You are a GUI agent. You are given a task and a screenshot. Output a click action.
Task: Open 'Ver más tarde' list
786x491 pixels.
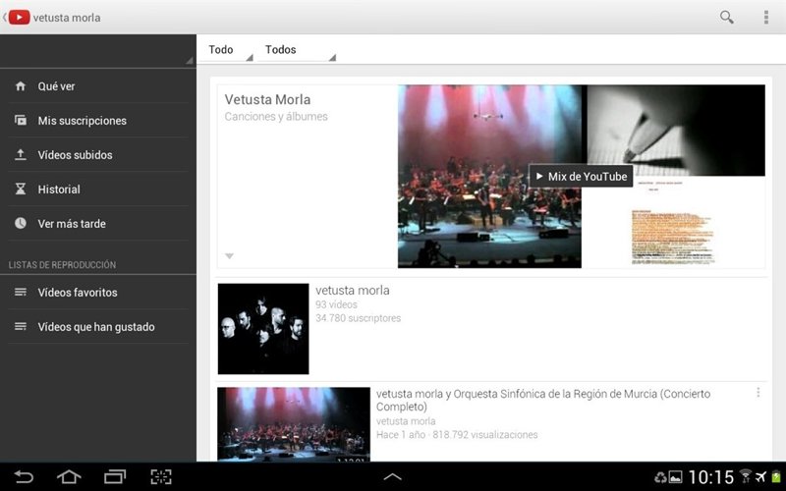72,224
